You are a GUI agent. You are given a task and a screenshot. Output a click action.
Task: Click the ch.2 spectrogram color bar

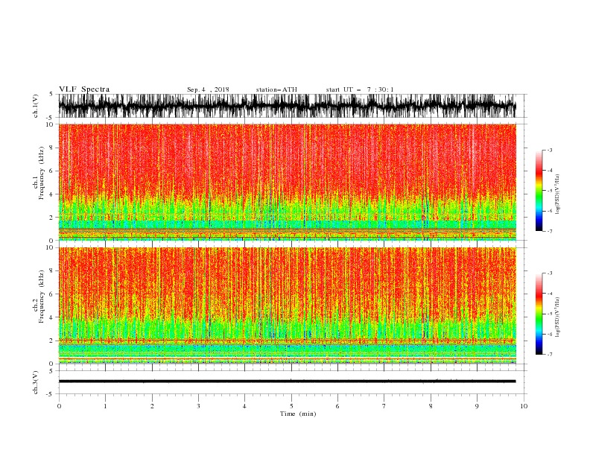[539, 314]
